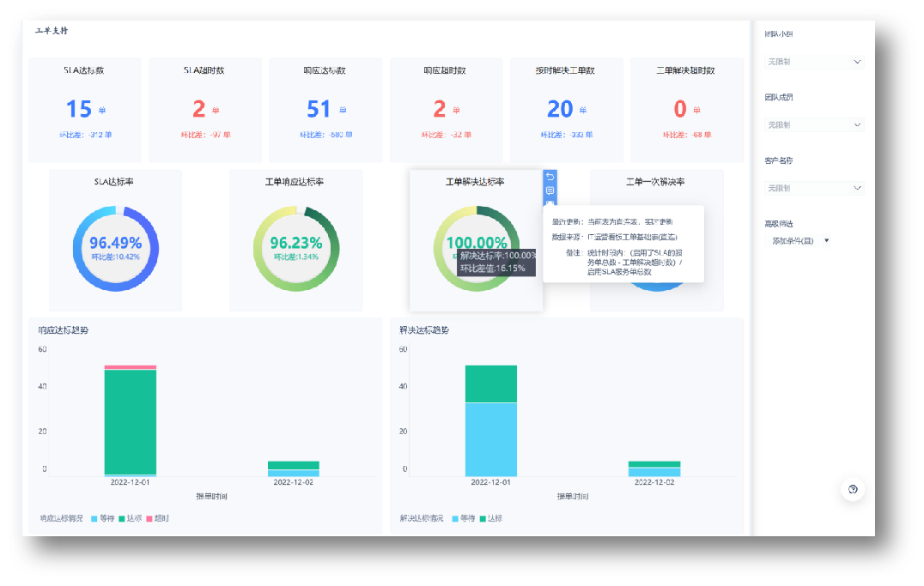The image size is (924, 586).
Task: Click the SLA达标数 card showing 15
Action: click(84, 110)
